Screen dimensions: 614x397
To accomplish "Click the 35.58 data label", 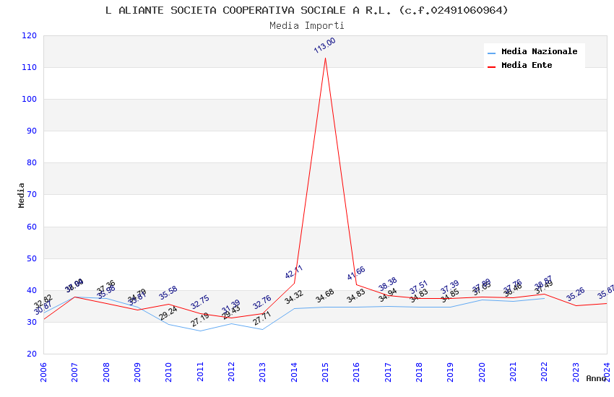I will (x=168, y=293).
